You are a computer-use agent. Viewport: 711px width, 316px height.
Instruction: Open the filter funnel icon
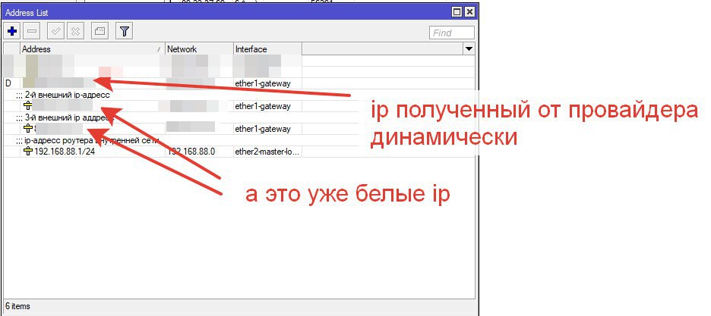pyautogui.click(x=125, y=31)
